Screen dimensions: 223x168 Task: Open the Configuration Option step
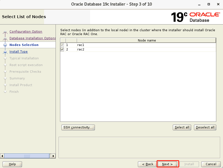[26, 31]
